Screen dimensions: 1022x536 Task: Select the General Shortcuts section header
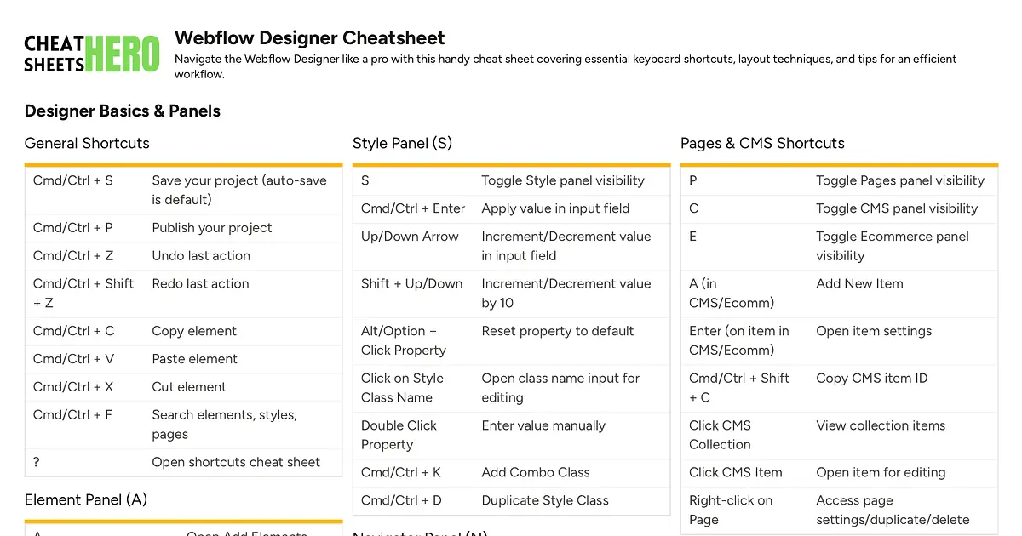coord(87,143)
